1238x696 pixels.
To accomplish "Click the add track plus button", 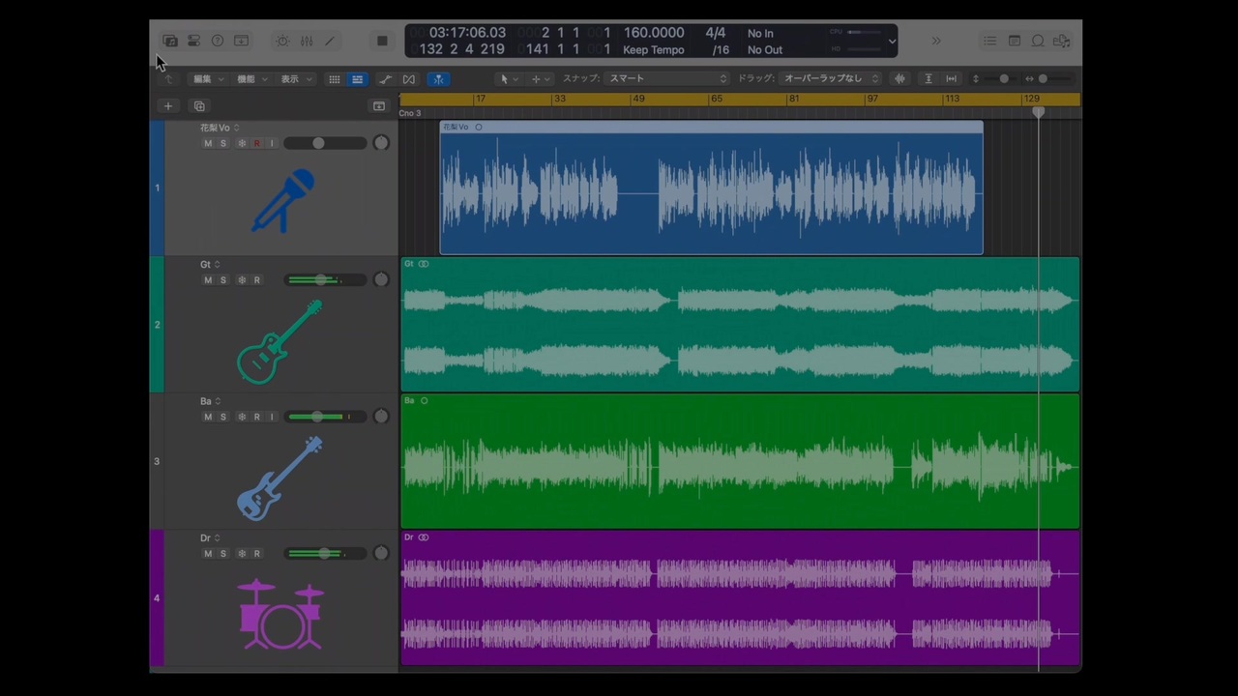I will point(168,106).
